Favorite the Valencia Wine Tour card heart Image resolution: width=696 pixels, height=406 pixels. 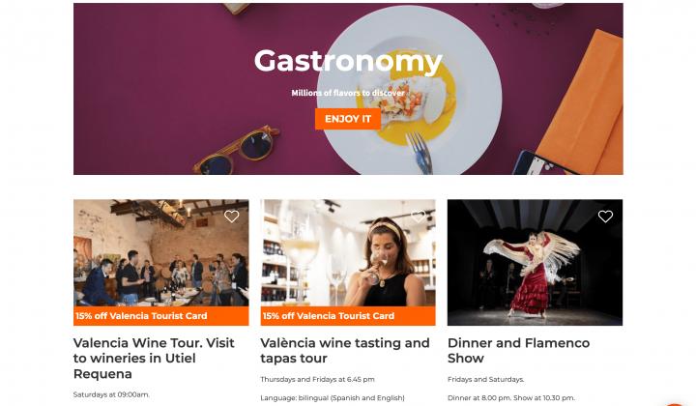pyautogui.click(x=231, y=217)
